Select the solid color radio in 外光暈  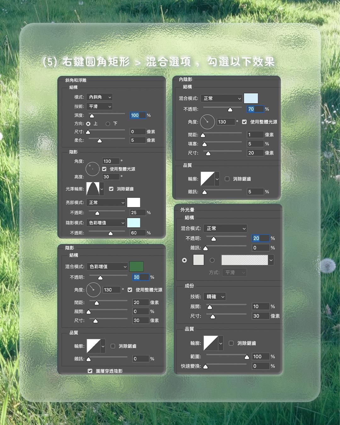pos(184,260)
